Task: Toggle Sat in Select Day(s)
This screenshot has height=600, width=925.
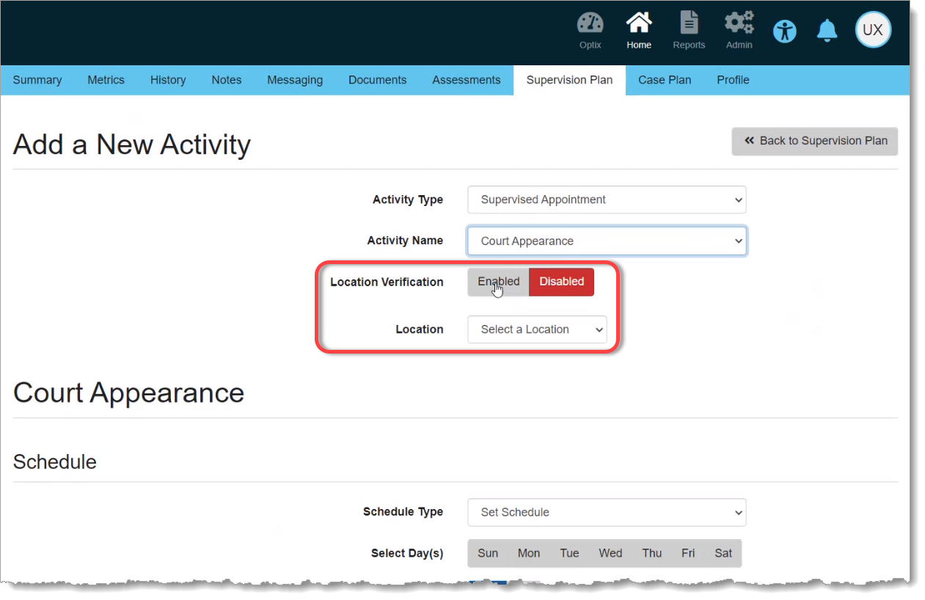Action: [x=723, y=553]
